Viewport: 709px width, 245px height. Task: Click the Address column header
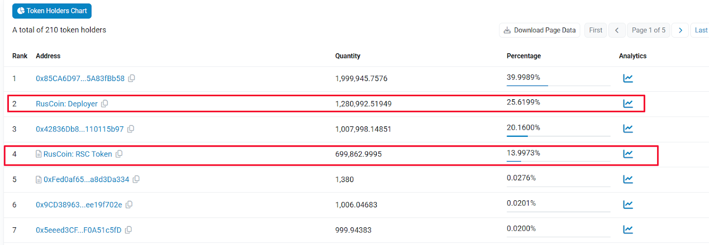[48, 56]
